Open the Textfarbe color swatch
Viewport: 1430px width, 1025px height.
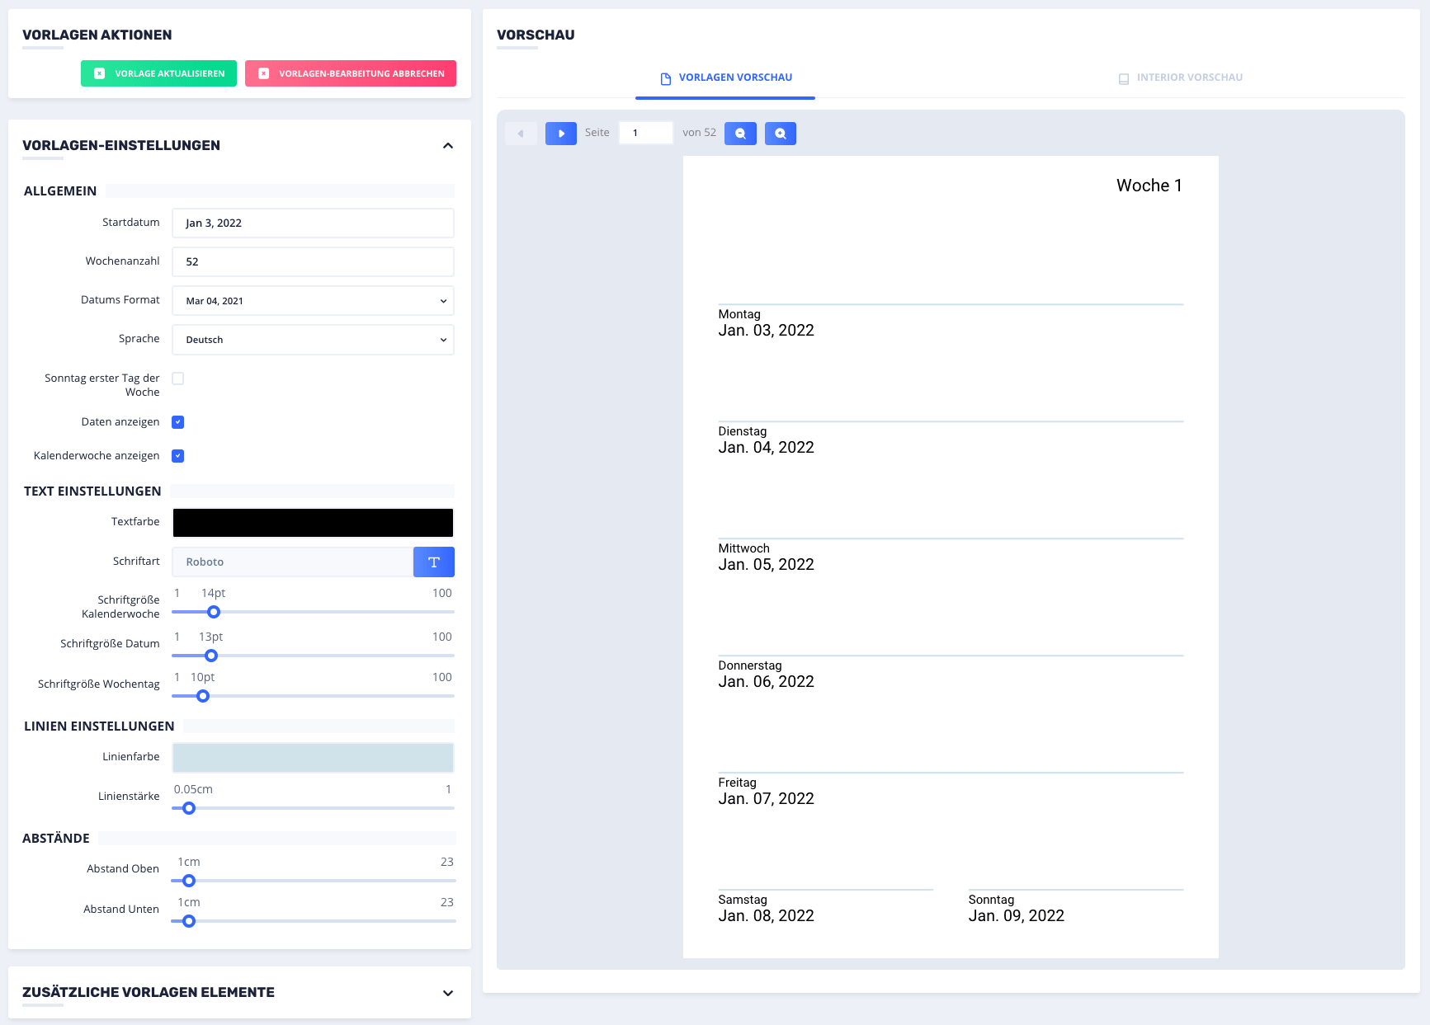(x=312, y=522)
